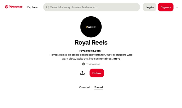
Task: Click the Log in button
Action: click(x=150, y=7)
